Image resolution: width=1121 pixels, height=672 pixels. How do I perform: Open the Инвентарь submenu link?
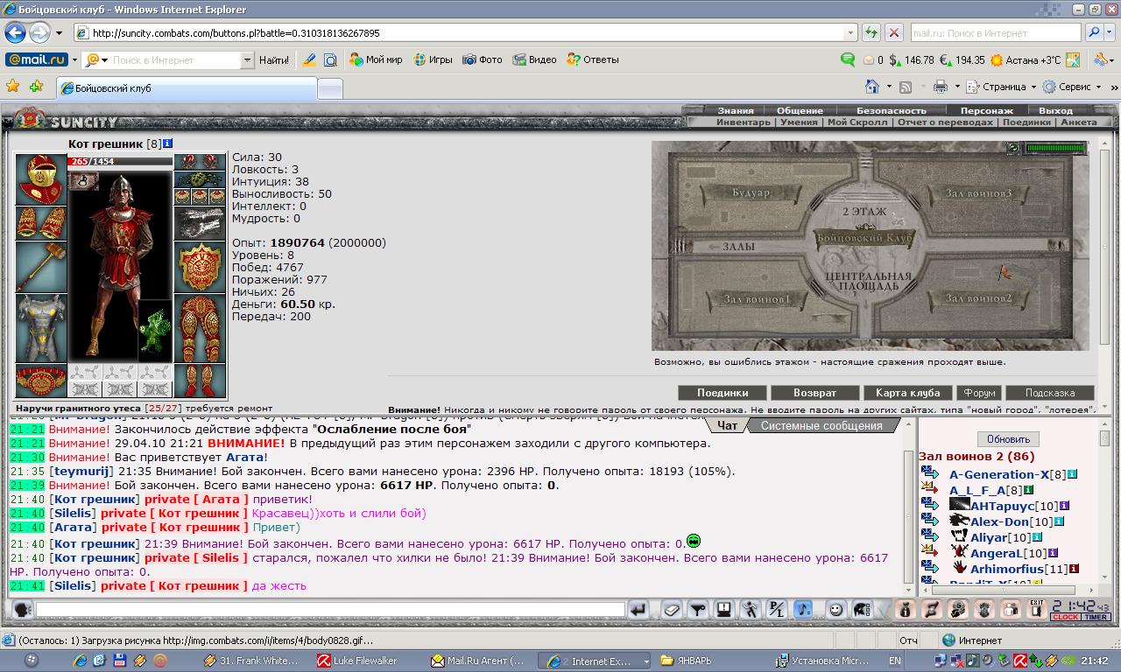point(744,122)
